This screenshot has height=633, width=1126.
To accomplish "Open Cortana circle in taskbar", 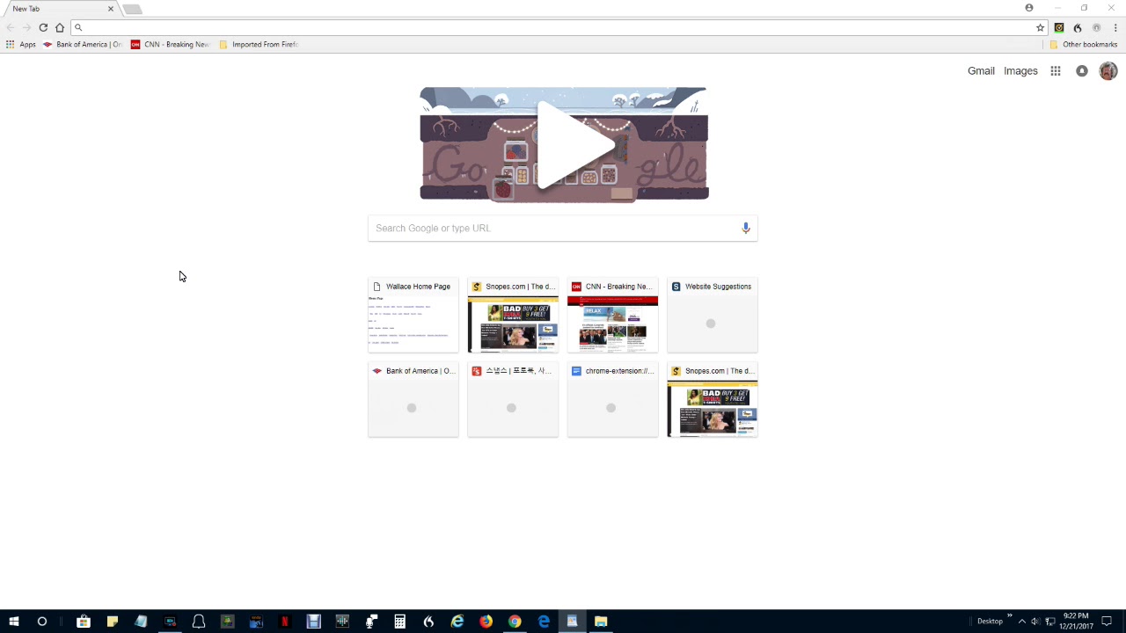I will (42, 622).
